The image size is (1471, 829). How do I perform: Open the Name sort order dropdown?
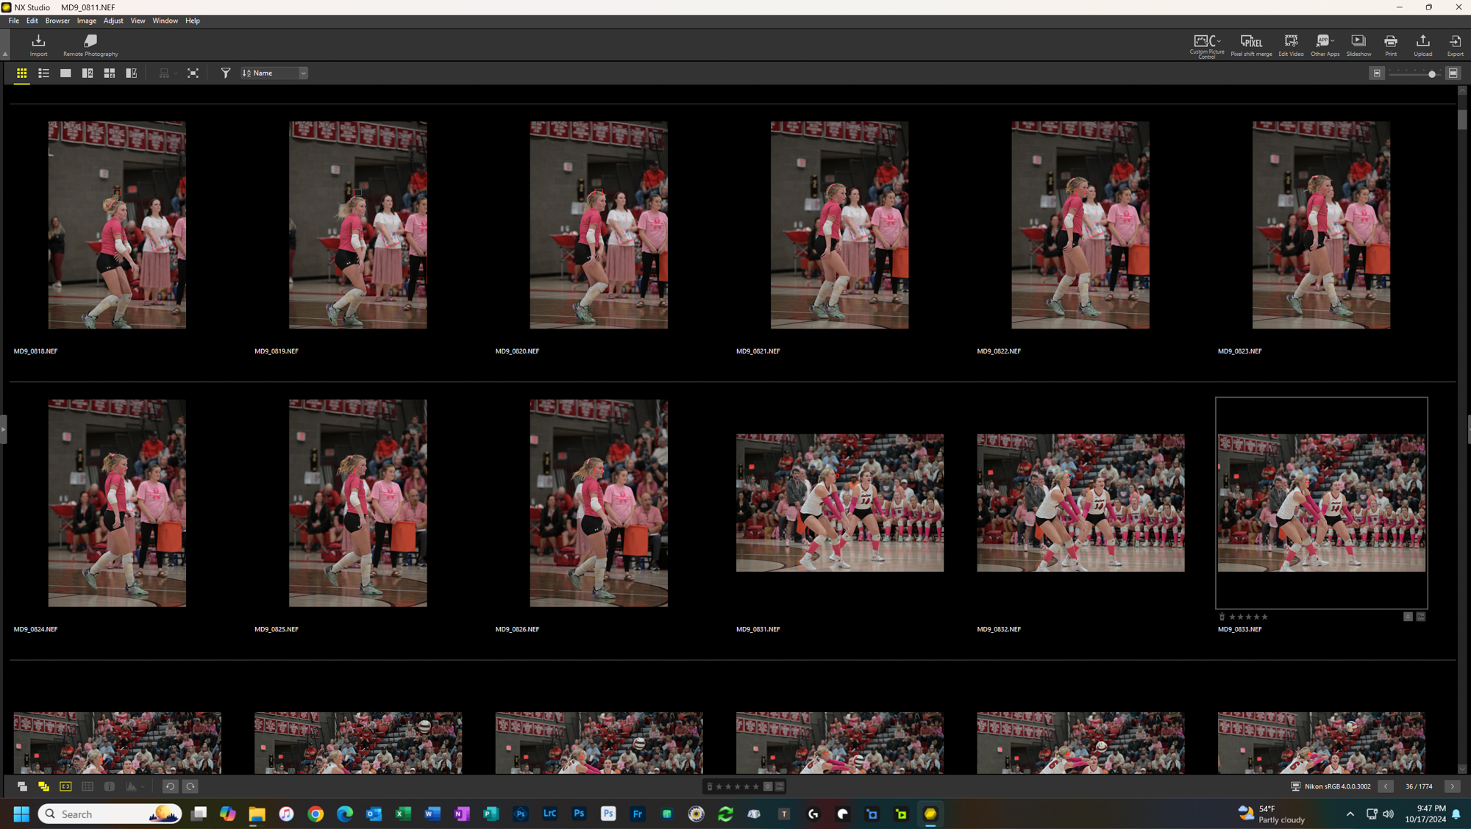274,73
